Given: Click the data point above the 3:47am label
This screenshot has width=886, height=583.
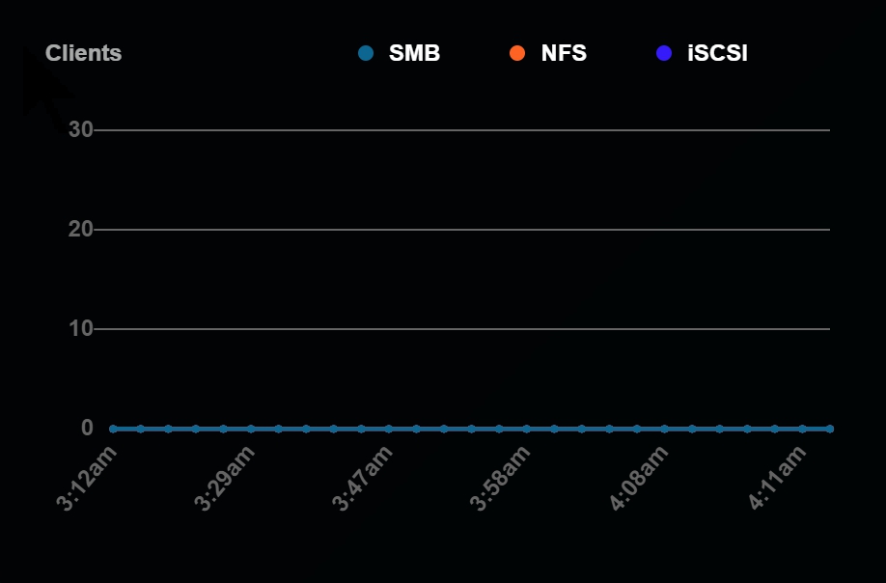Looking at the screenshot, I should tap(389, 429).
